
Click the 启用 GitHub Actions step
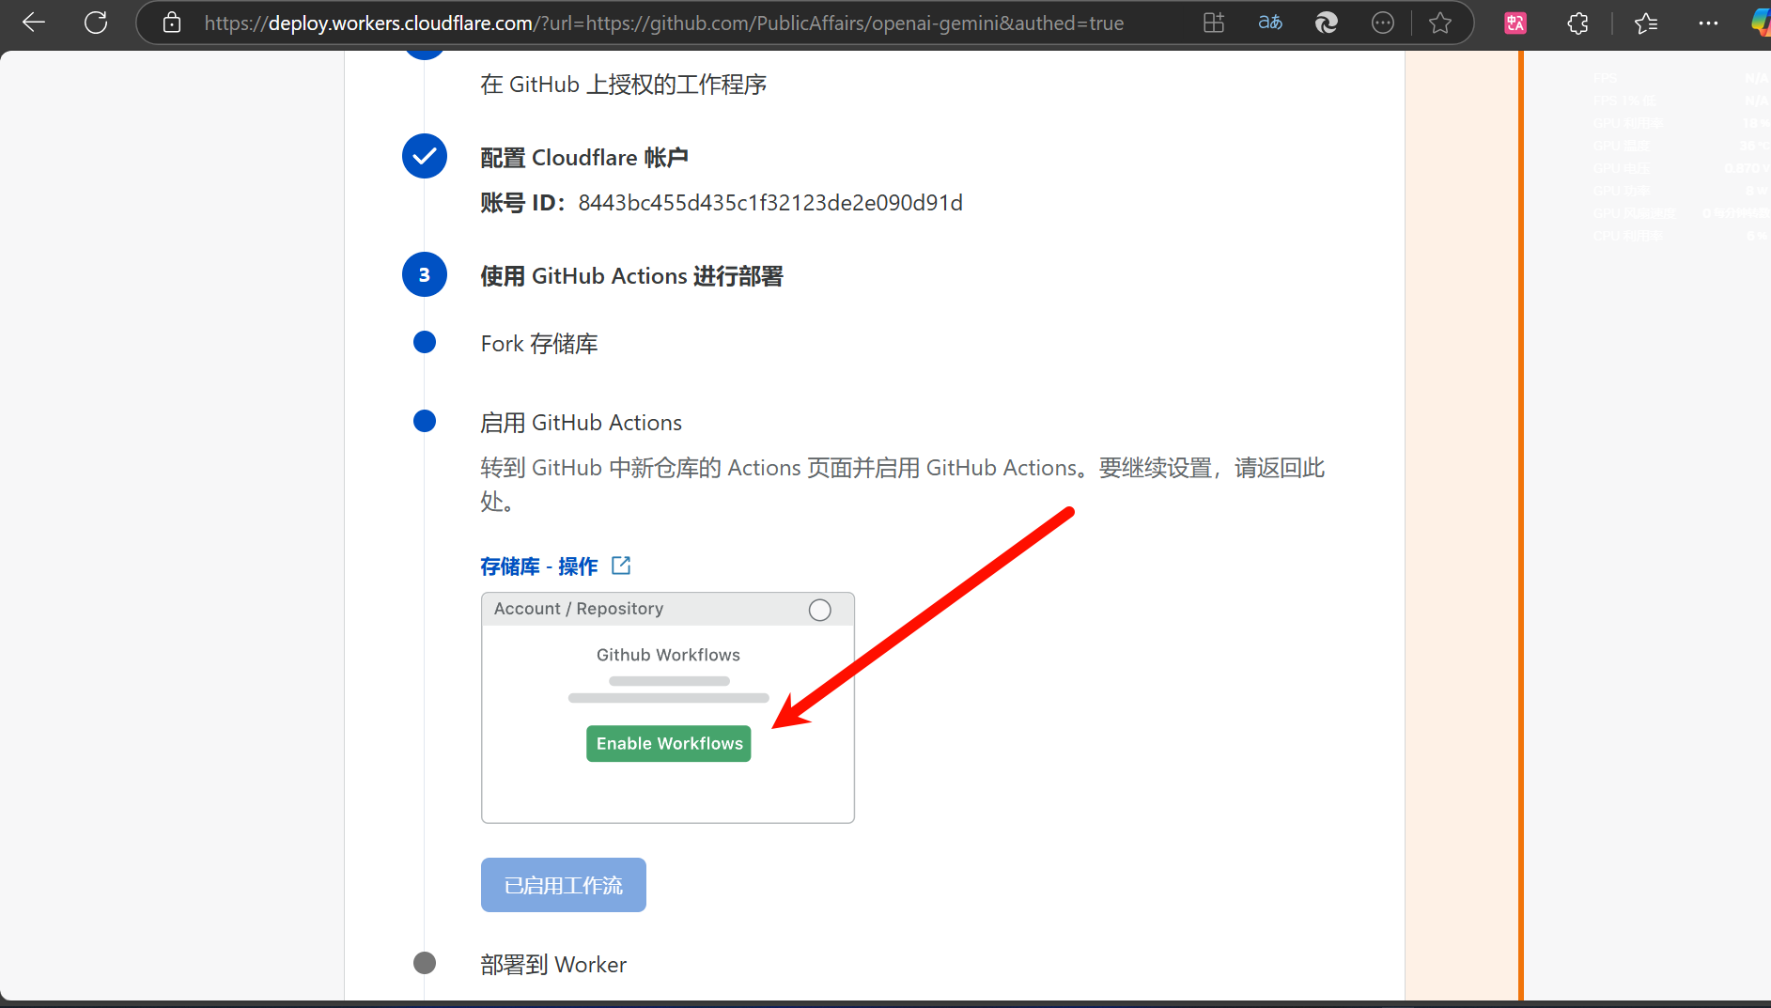click(581, 423)
